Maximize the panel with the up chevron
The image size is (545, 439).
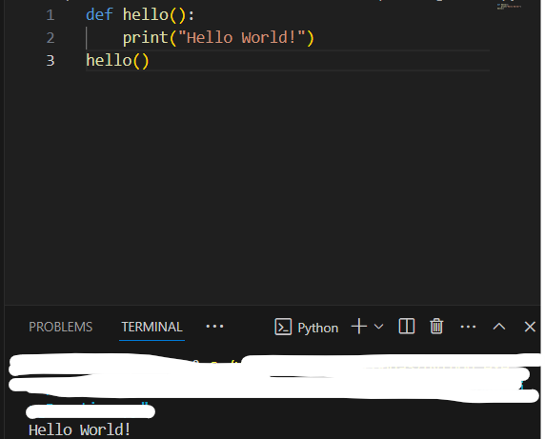click(x=499, y=327)
